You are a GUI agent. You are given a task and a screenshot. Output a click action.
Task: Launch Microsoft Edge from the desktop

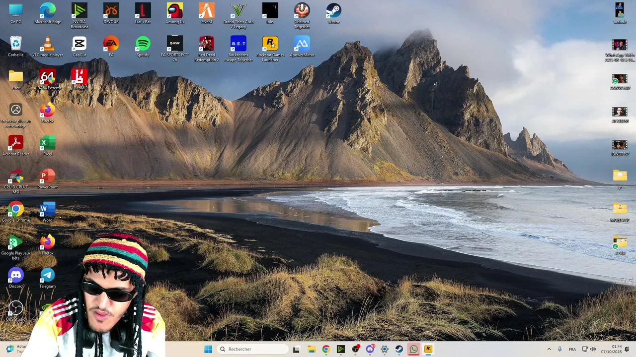point(48,13)
